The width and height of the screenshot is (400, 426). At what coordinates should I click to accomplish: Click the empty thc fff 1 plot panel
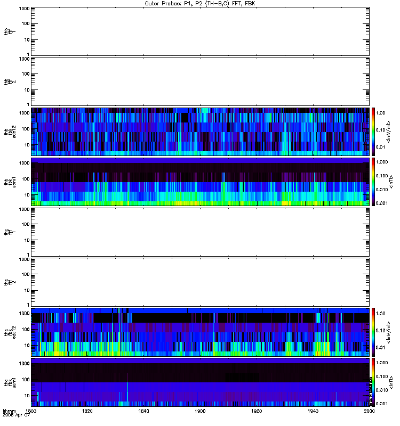click(x=201, y=232)
